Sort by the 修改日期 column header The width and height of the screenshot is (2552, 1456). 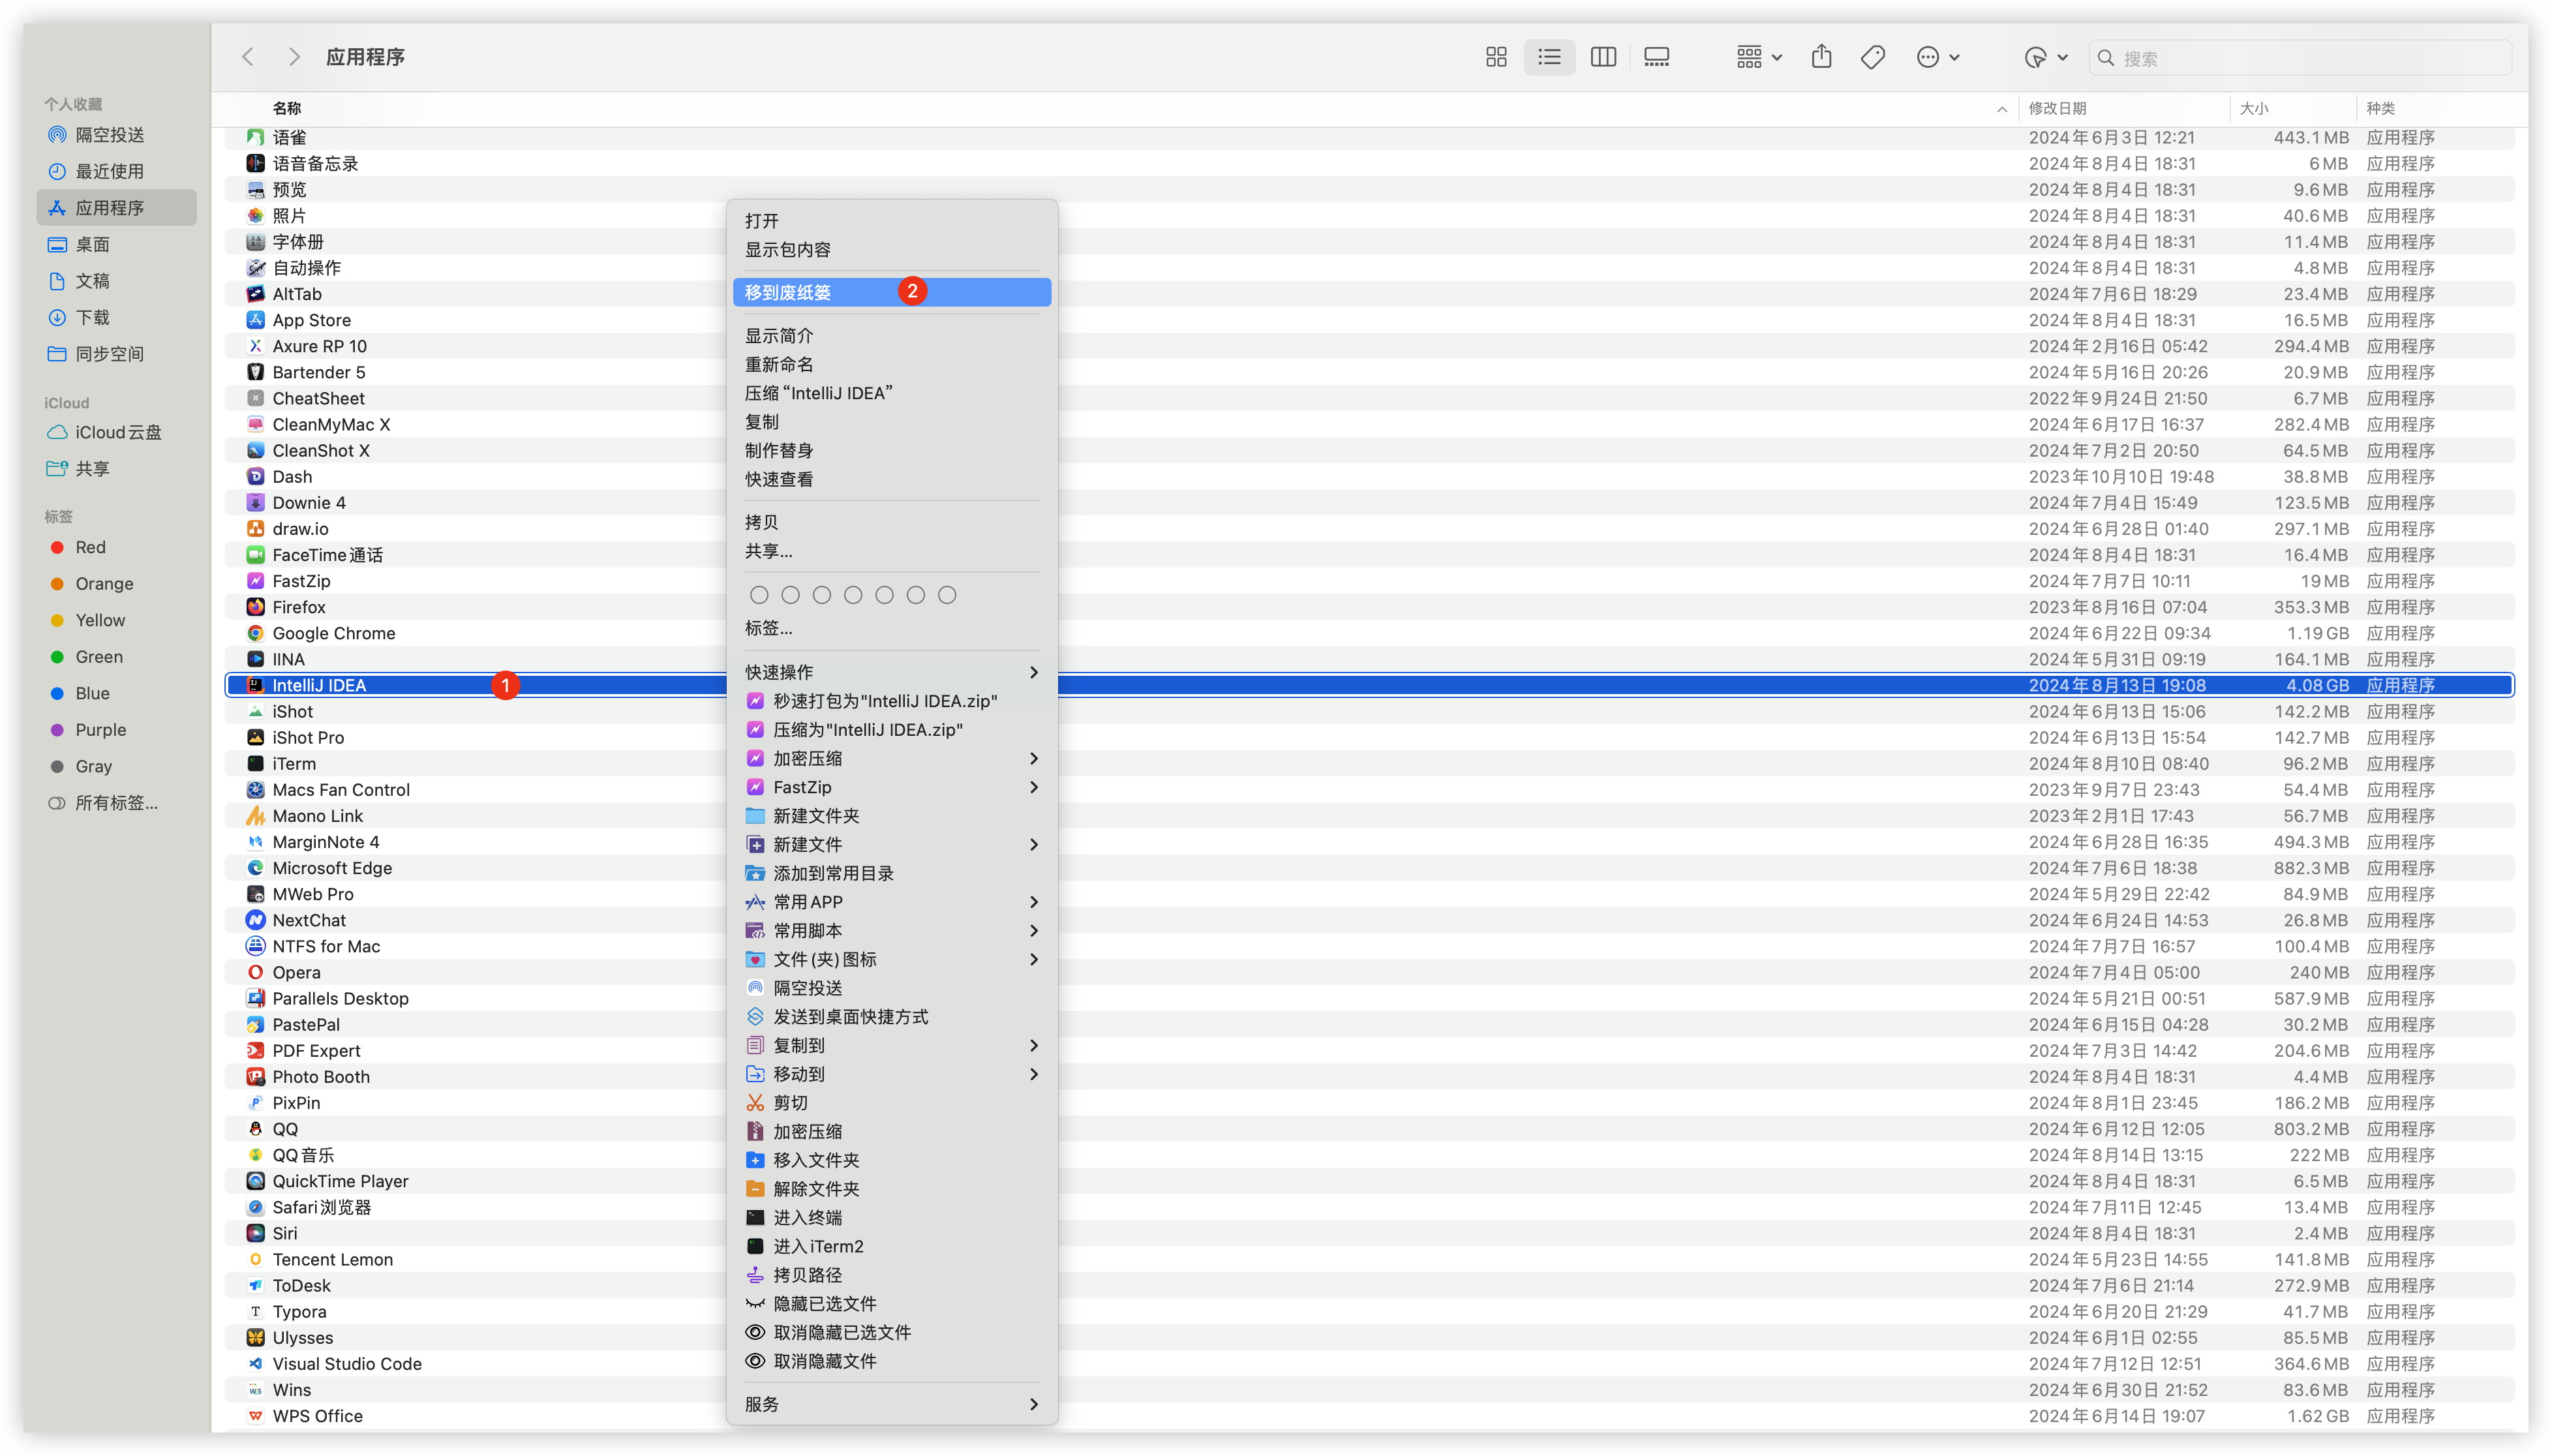click(2057, 108)
